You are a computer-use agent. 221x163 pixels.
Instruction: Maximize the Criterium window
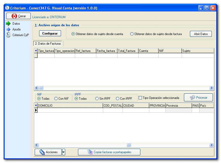coord(207,8)
